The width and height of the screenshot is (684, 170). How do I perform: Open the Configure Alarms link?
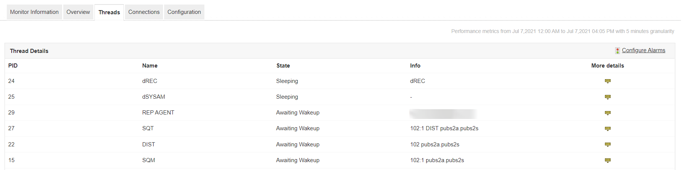(x=643, y=50)
